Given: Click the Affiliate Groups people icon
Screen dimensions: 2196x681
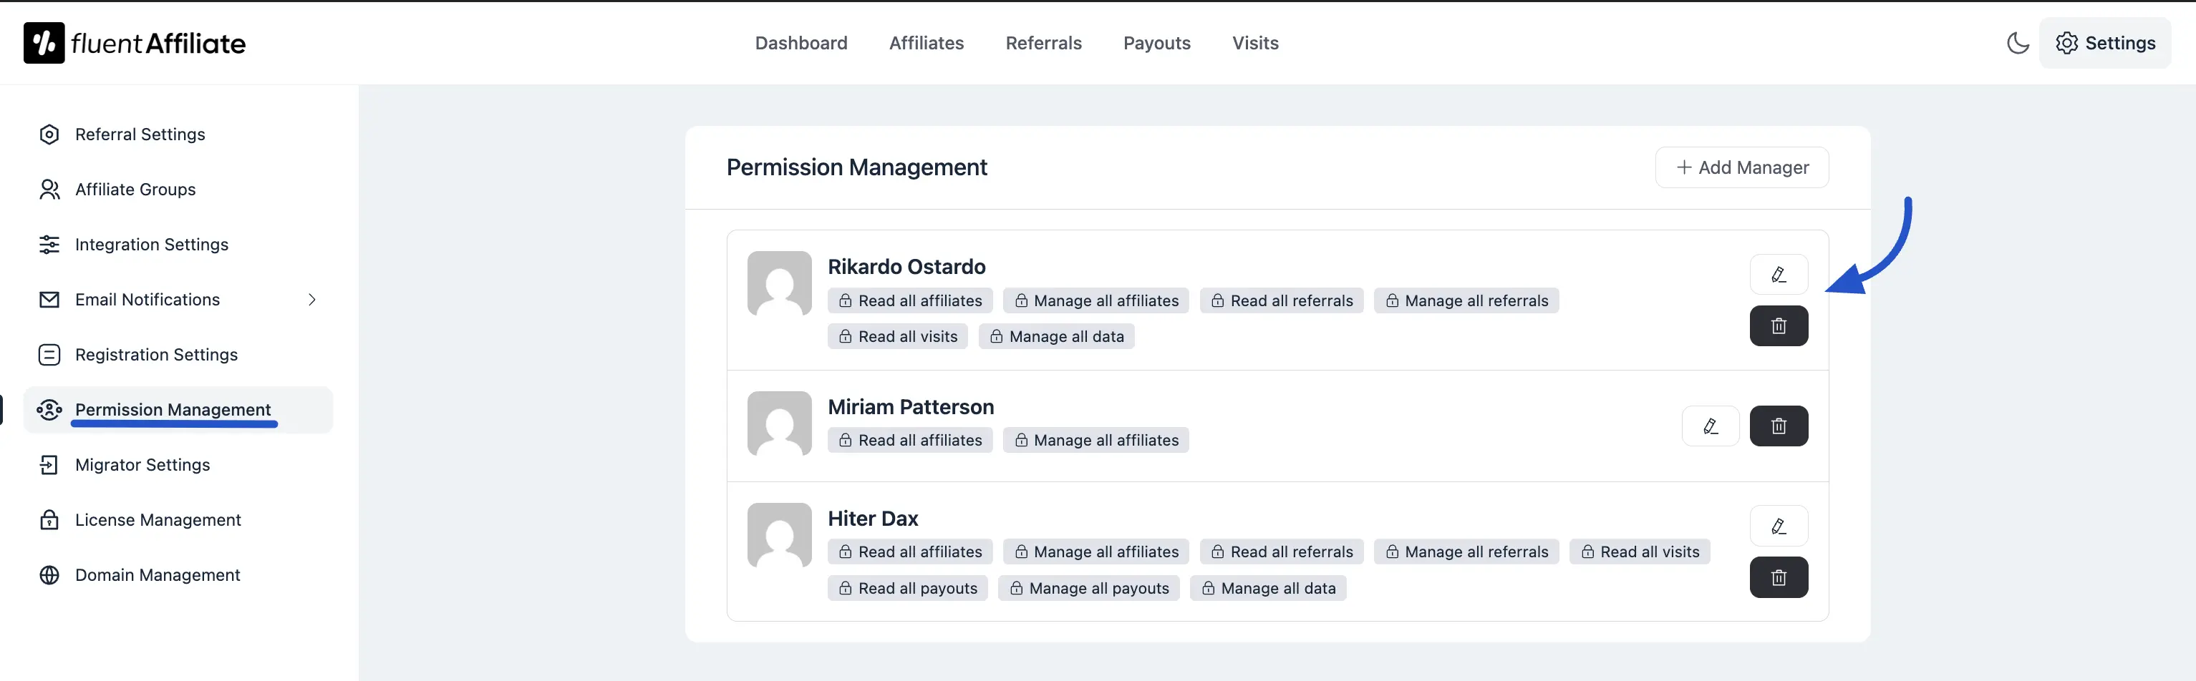Looking at the screenshot, I should 49,189.
